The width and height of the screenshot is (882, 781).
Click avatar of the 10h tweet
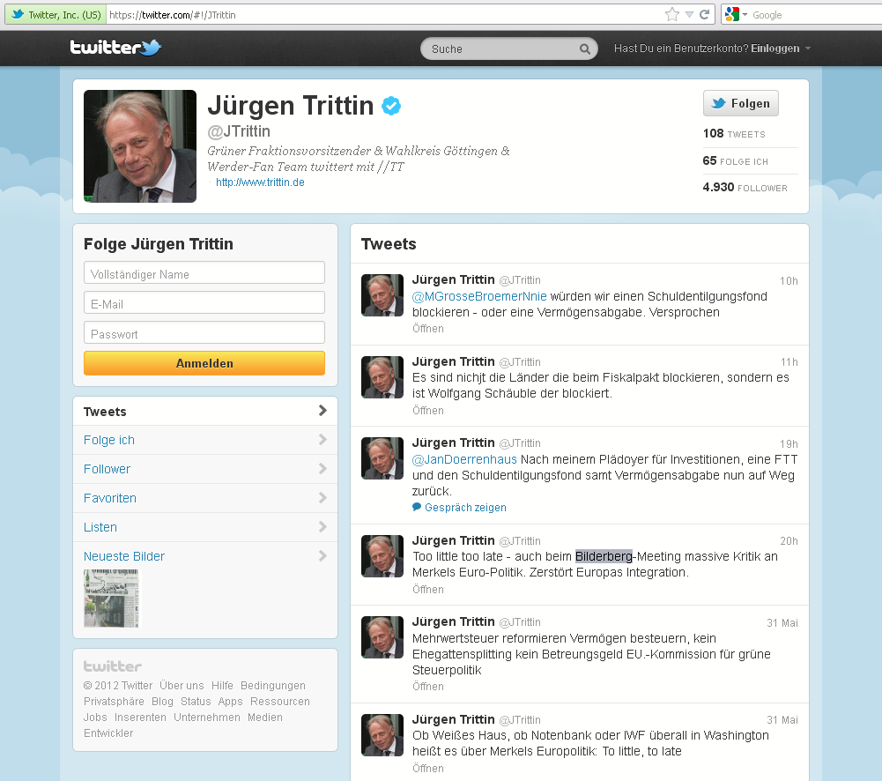[x=382, y=295]
